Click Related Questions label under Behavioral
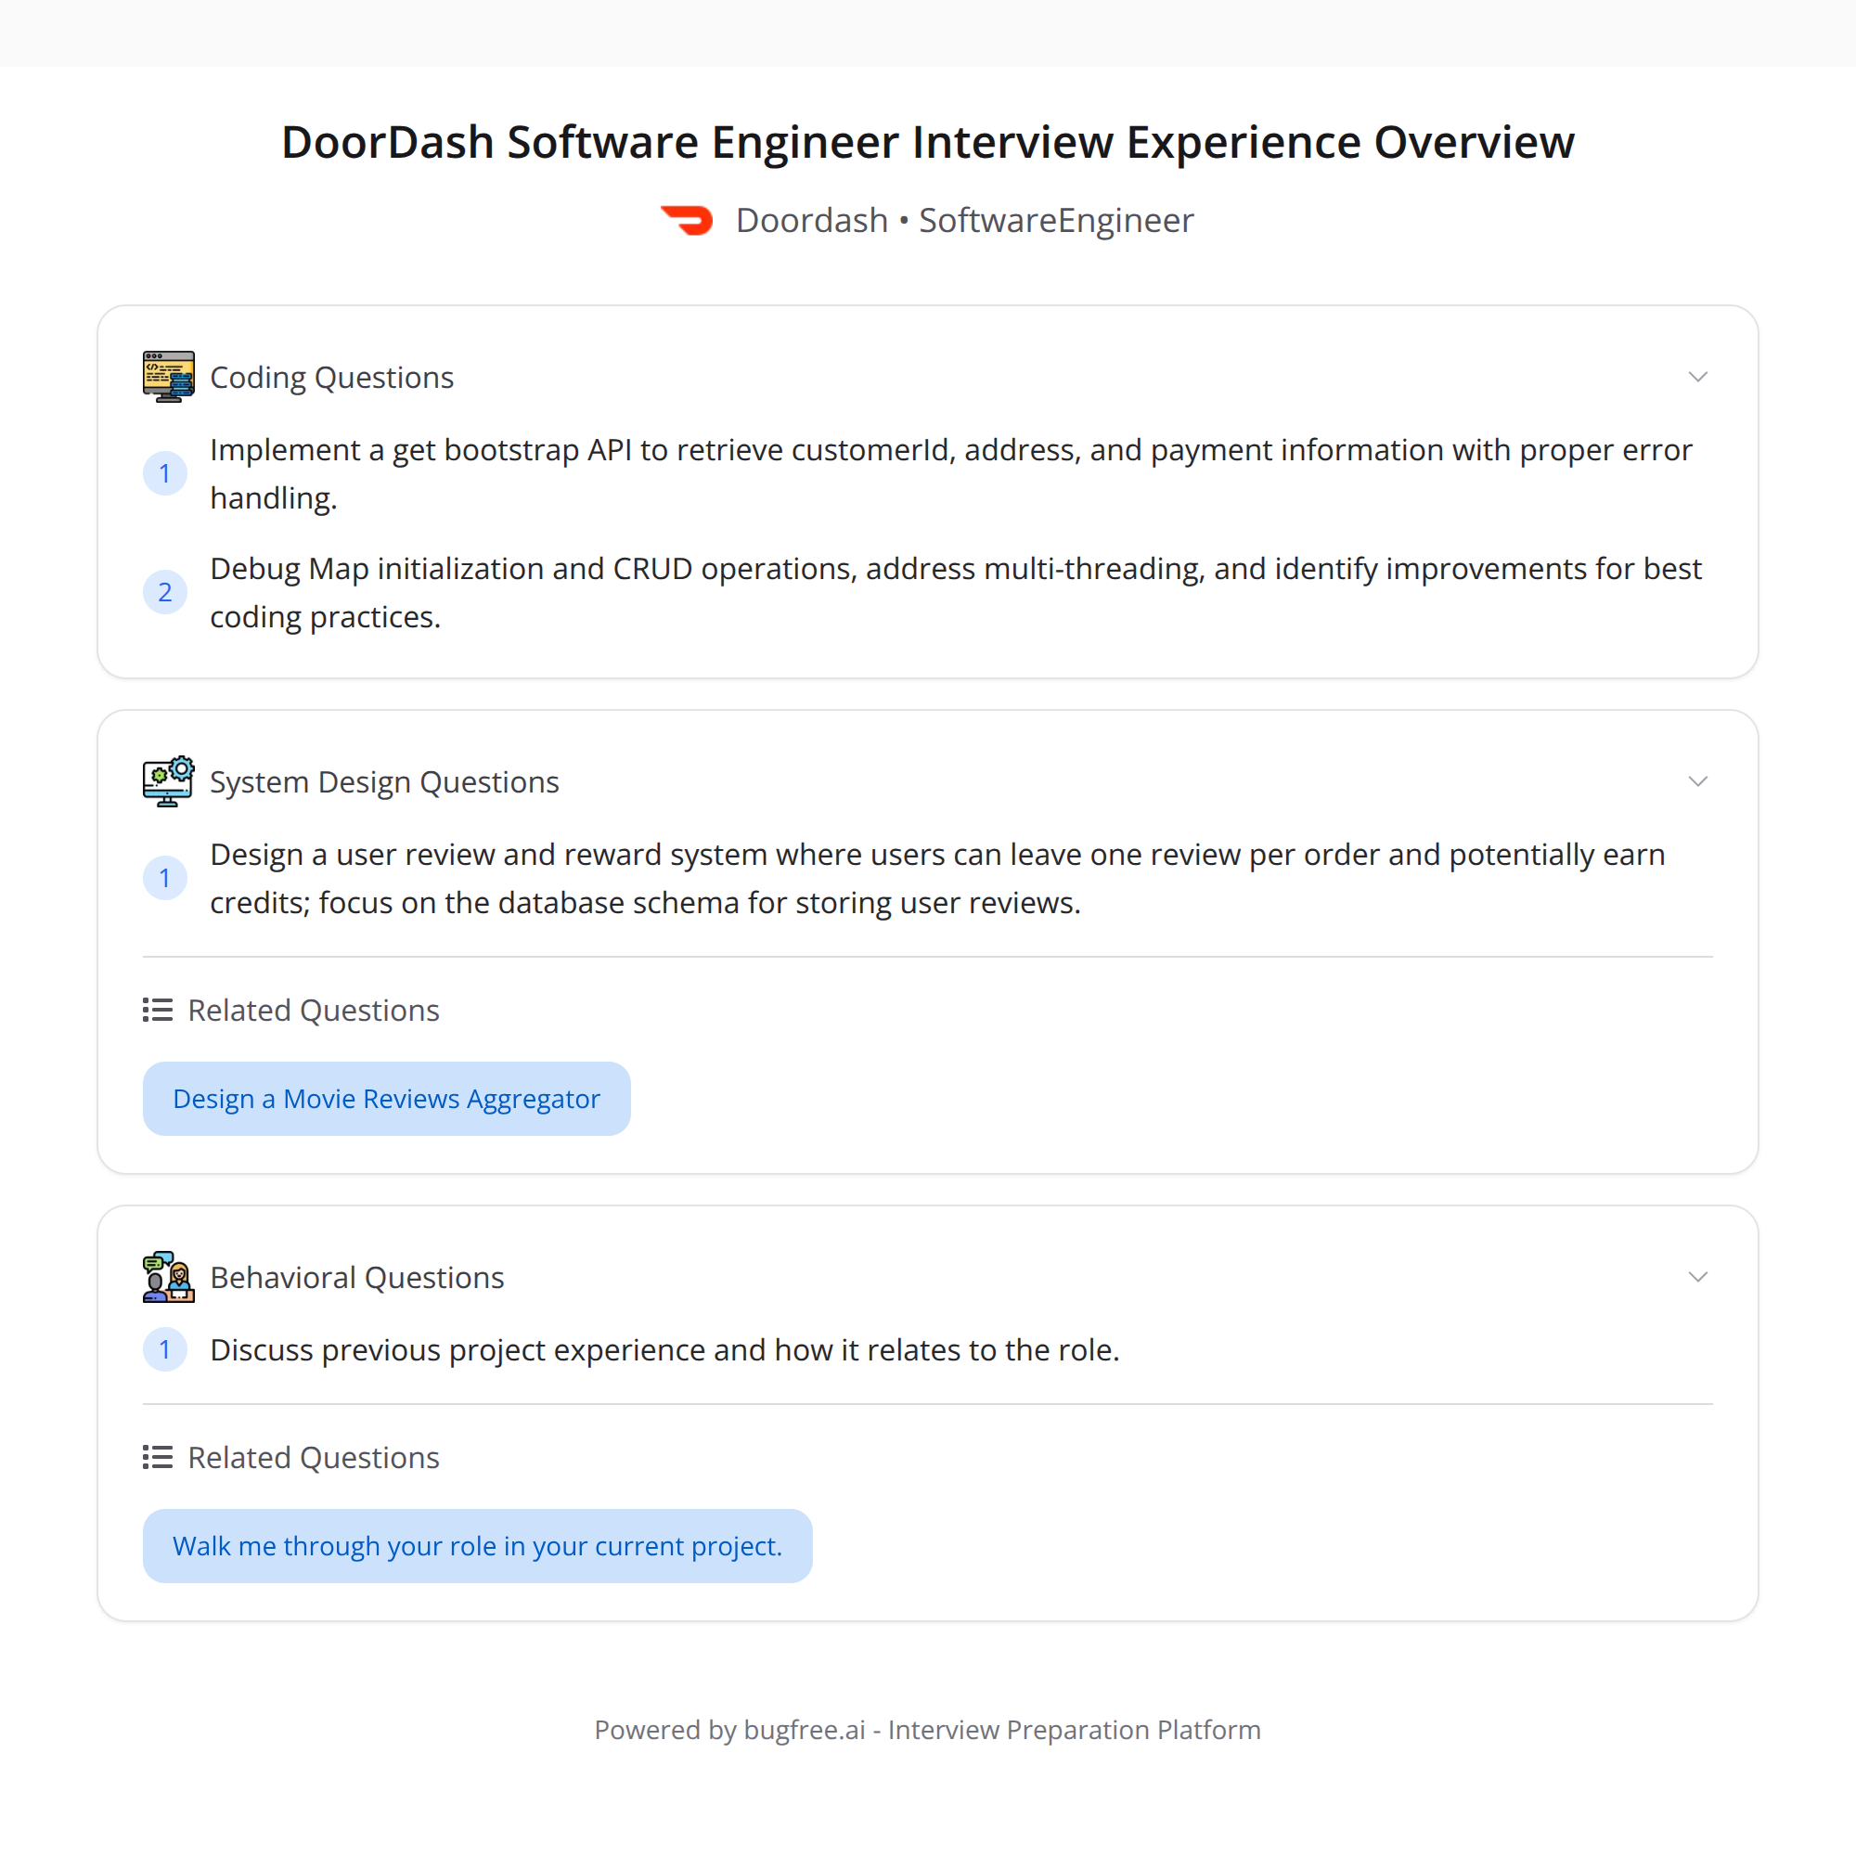The height and width of the screenshot is (1856, 1856). click(x=313, y=1458)
